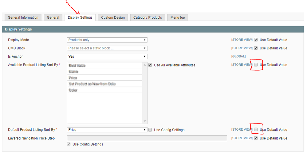The width and height of the screenshot is (307, 153).
Task: Uncheck Use All Available Attributes checkbox
Action: [x=150, y=65]
